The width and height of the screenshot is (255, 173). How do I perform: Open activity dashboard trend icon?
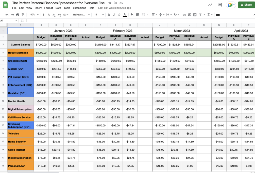[x=210, y=5]
